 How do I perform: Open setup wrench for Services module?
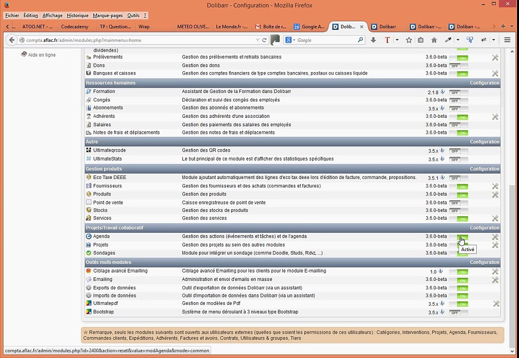(x=495, y=218)
